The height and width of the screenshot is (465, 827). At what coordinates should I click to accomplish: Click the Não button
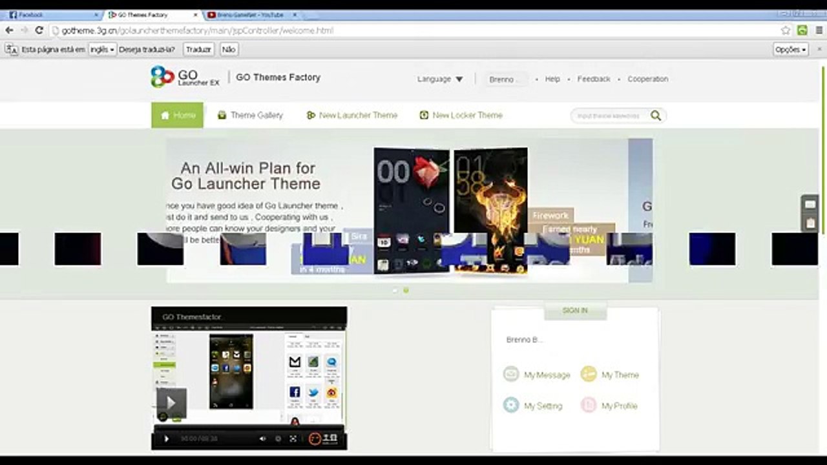(228, 49)
